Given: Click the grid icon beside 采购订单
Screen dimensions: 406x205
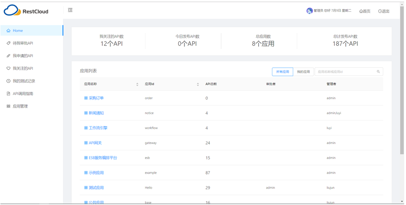Looking at the screenshot, I should [86, 98].
